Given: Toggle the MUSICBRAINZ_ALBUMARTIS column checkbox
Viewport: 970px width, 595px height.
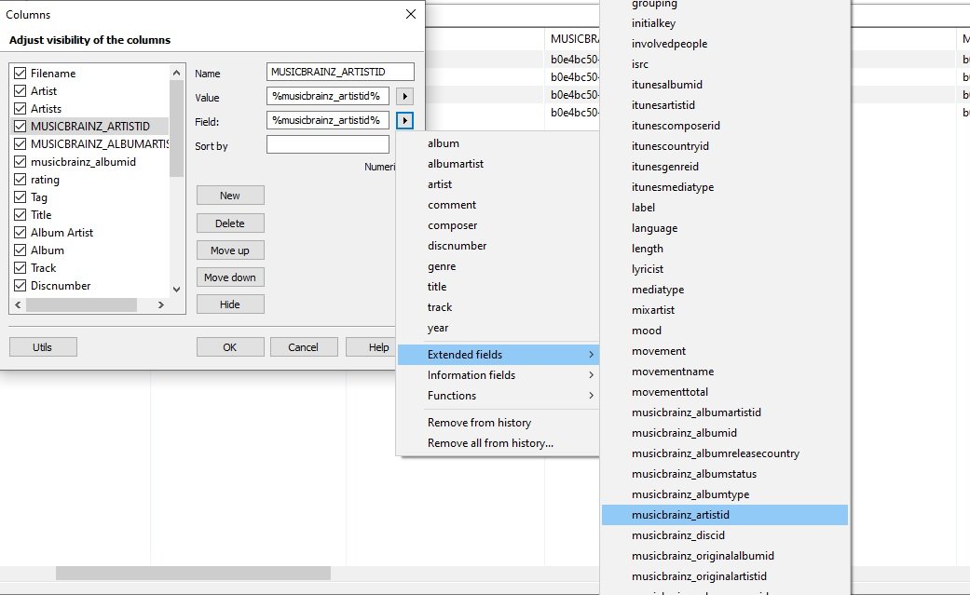Looking at the screenshot, I should (20, 144).
